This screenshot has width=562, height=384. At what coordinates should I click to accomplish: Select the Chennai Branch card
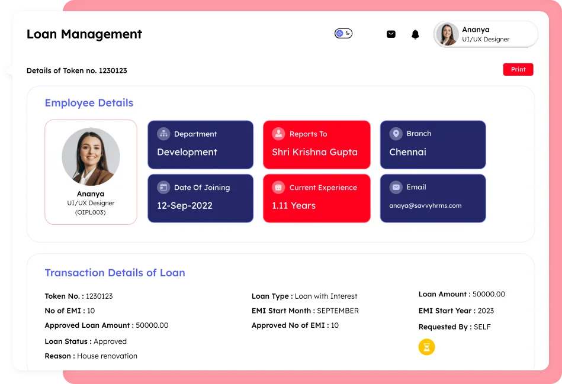tap(433, 144)
